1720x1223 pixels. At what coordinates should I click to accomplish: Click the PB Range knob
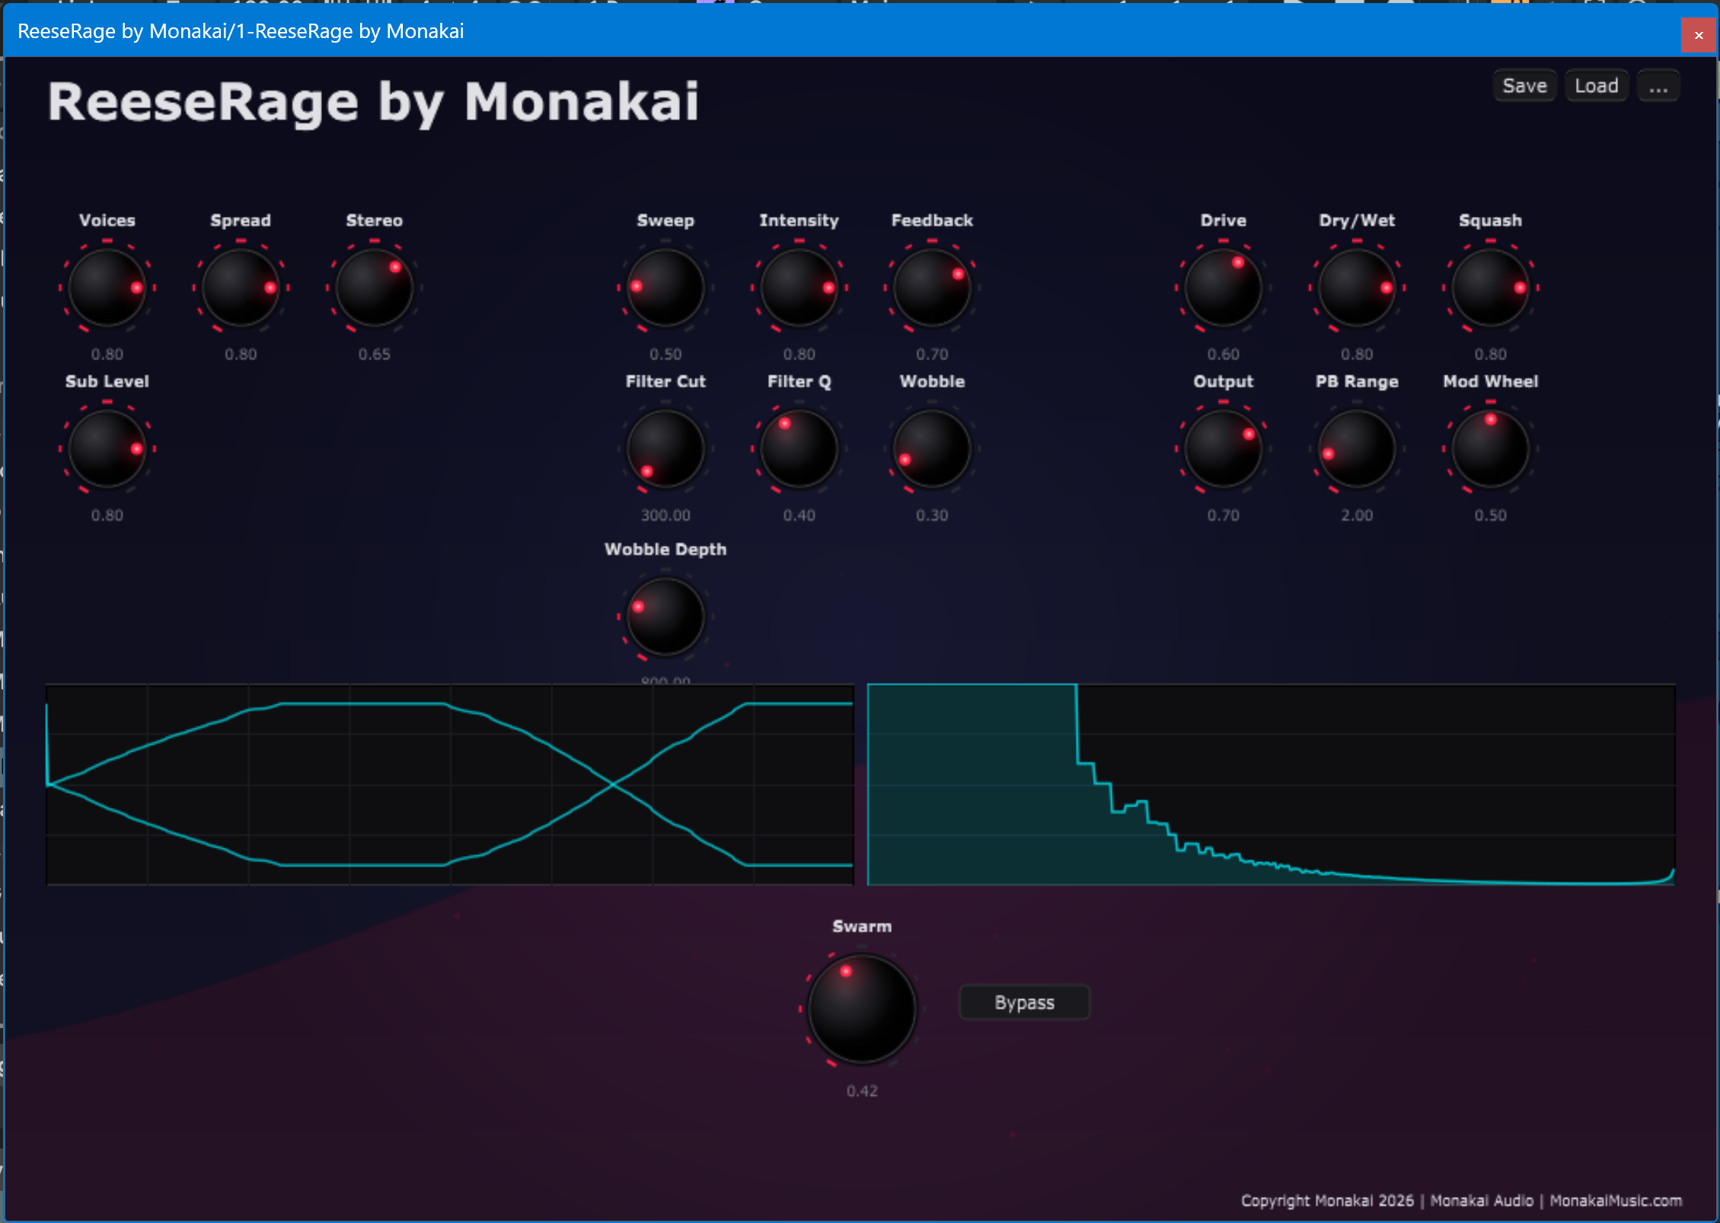pos(1357,449)
